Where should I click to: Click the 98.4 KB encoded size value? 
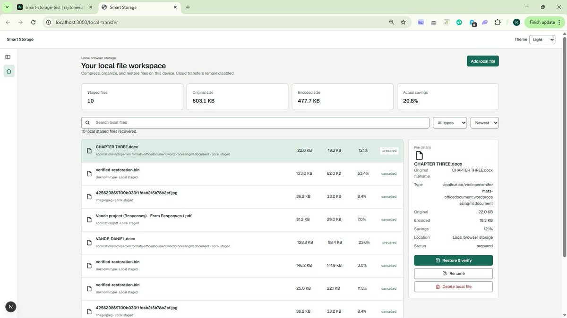335,243
